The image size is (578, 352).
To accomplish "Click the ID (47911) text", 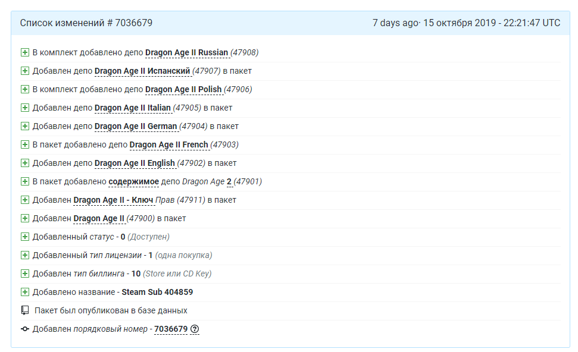I will pos(191,200).
